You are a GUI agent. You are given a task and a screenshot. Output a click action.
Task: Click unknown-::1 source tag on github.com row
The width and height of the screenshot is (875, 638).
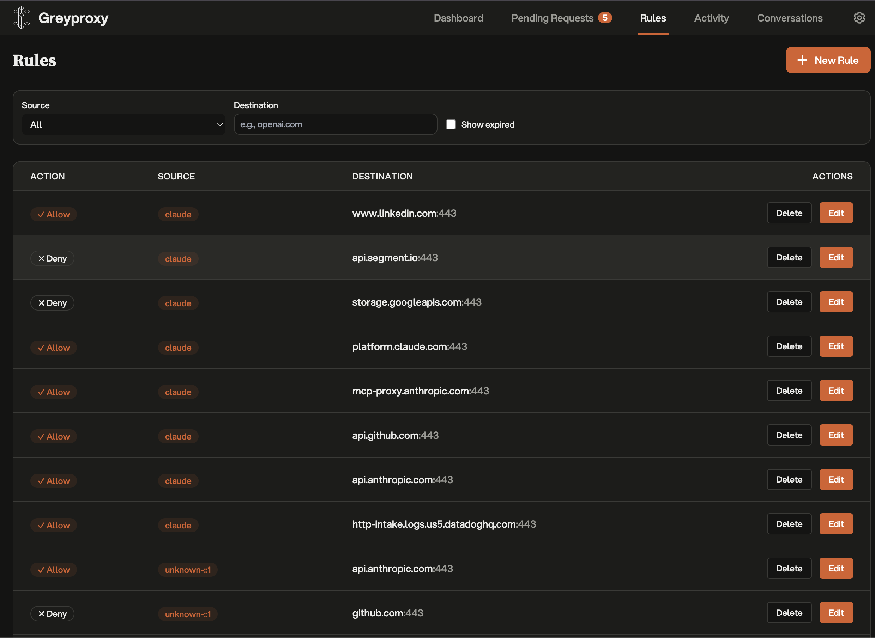[187, 614]
